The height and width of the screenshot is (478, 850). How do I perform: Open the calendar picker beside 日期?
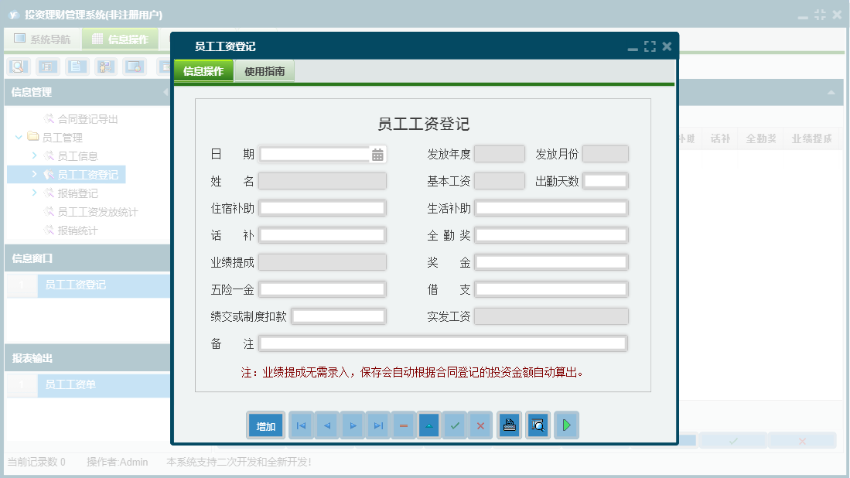click(377, 153)
